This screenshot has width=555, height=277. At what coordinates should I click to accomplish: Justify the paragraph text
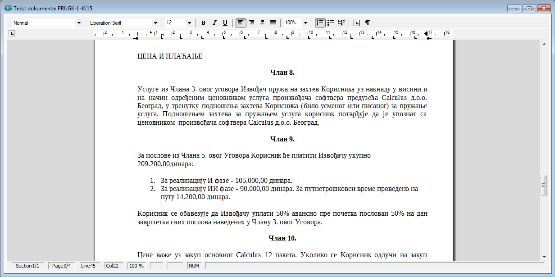click(x=273, y=23)
